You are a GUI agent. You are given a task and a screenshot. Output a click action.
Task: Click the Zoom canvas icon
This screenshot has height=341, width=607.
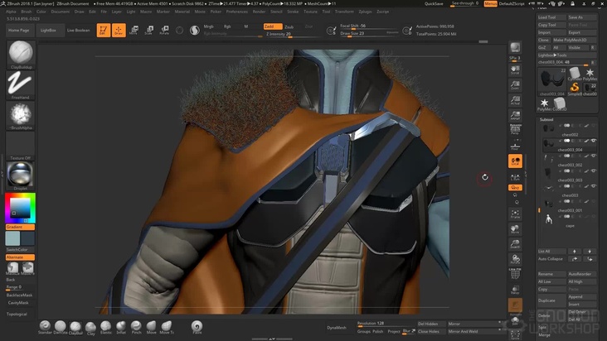pyautogui.click(x=515, y=85)
